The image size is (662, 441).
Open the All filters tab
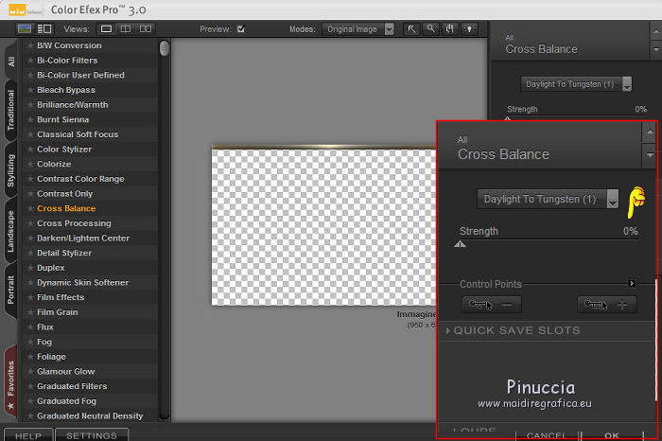[10, 62]
